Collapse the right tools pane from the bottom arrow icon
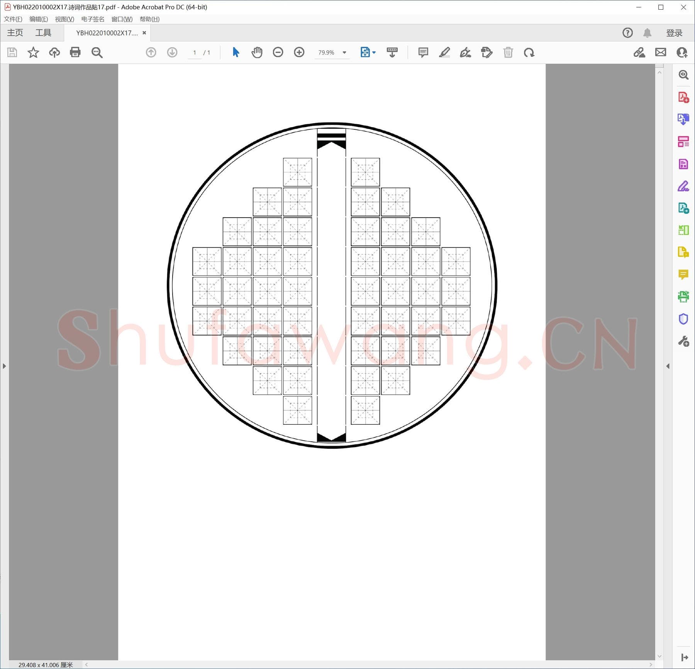 685,657
